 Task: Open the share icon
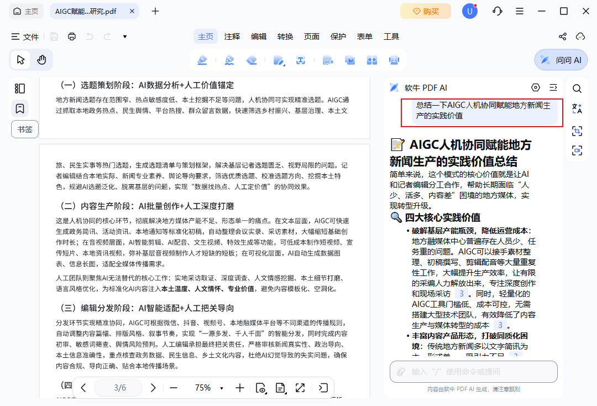click(x=562, y=37)
